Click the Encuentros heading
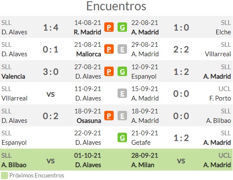 coord(116,6)
